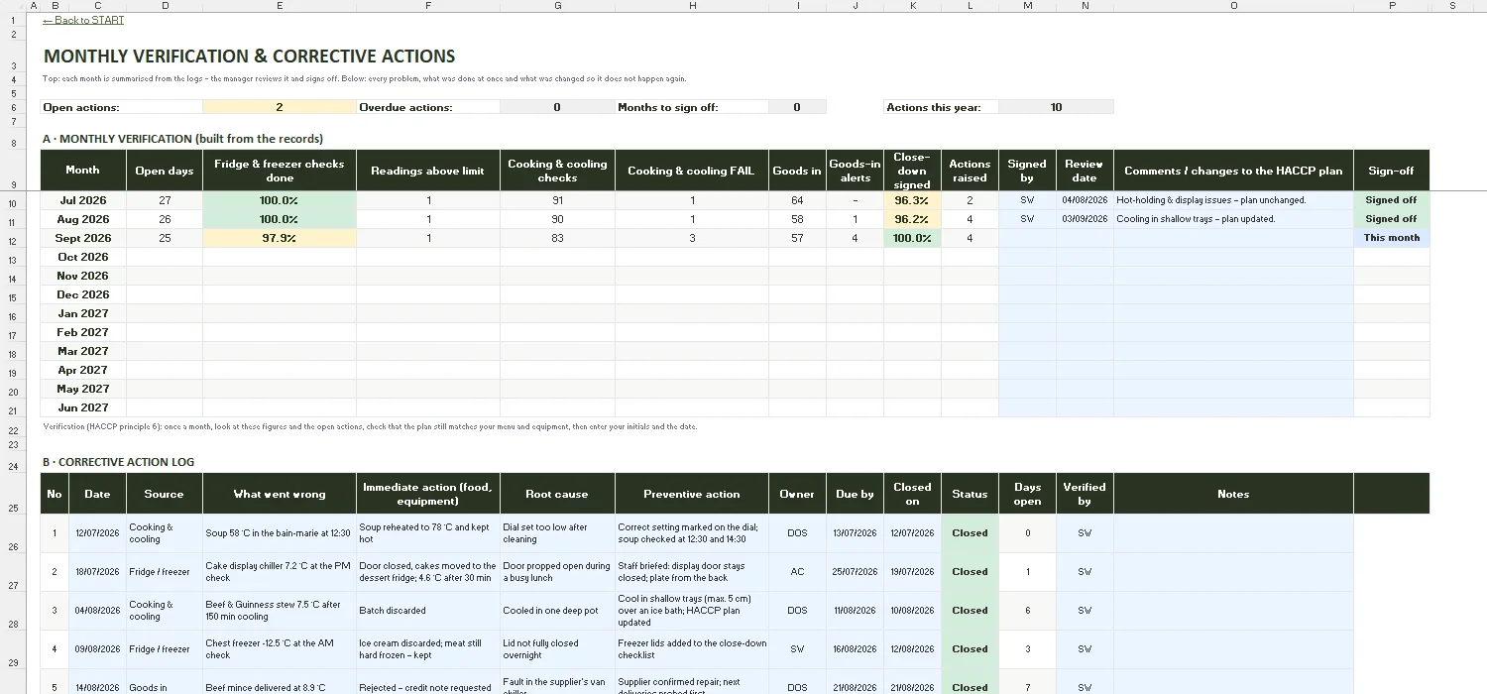Image resolution: width=1487 pixels, height=694 pixels.
Task: Click the Open days header cell
Action: (165, 171)
